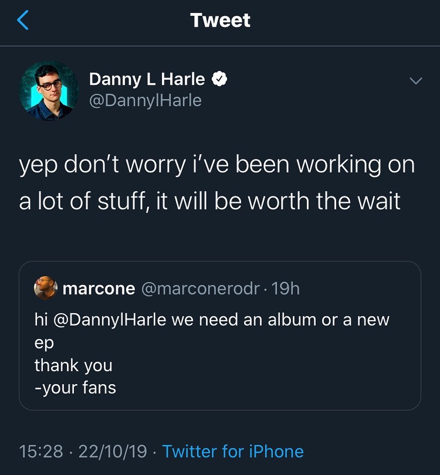
Task: Click the @marconerodr handle
Action: coord(200,288)
